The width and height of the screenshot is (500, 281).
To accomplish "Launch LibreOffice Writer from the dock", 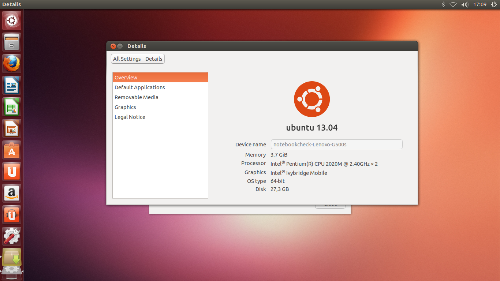I will coord(12,85).
